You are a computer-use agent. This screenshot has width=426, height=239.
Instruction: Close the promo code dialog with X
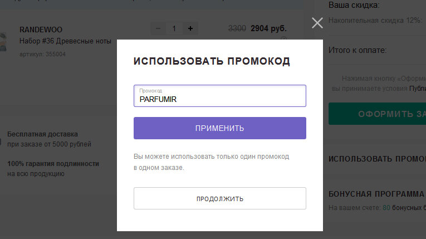(317, 23)
